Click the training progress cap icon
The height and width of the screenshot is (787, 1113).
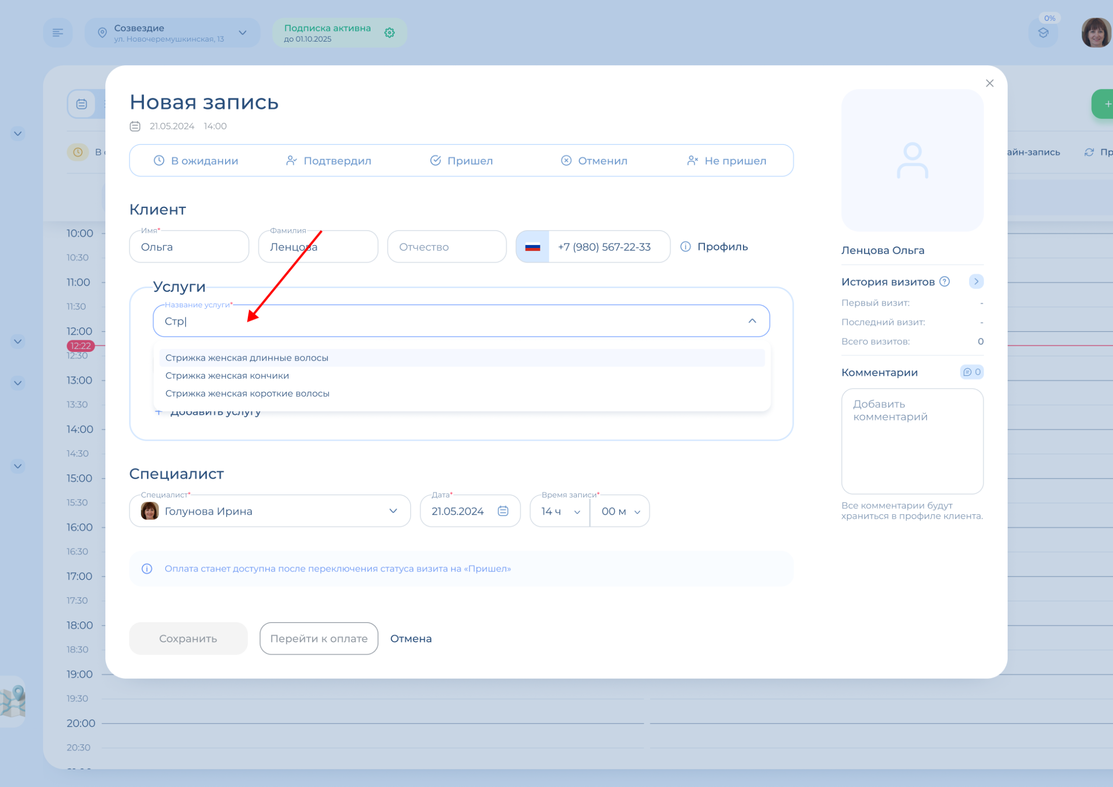point(1043,33)
